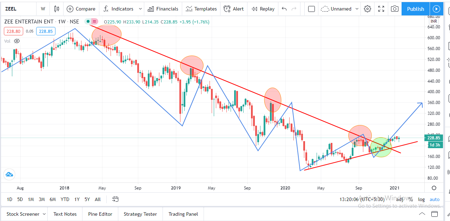
Task: Enable logarithmic price scale
Action: [x=421, y=199]
